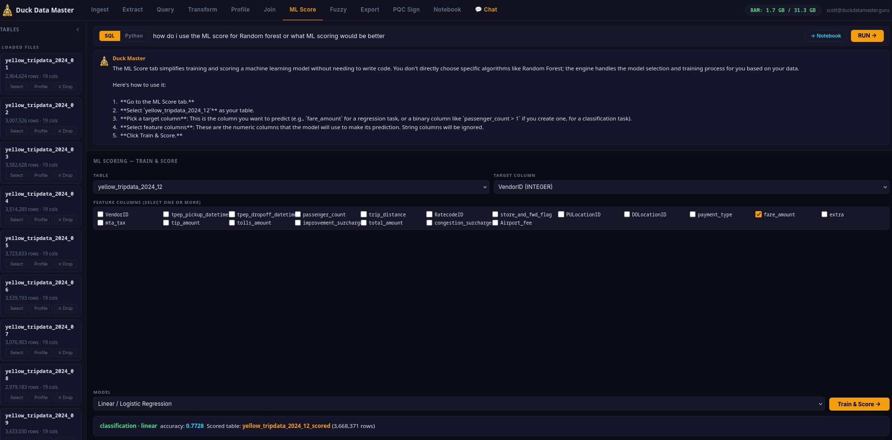The image size is (892, 440).
Task: Select the ML Score tab
Action: pyautogui.click(x=303, y=10)
